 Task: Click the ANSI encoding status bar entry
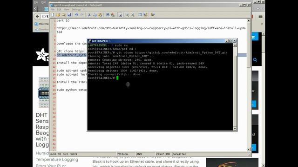(x=139, y=154)
